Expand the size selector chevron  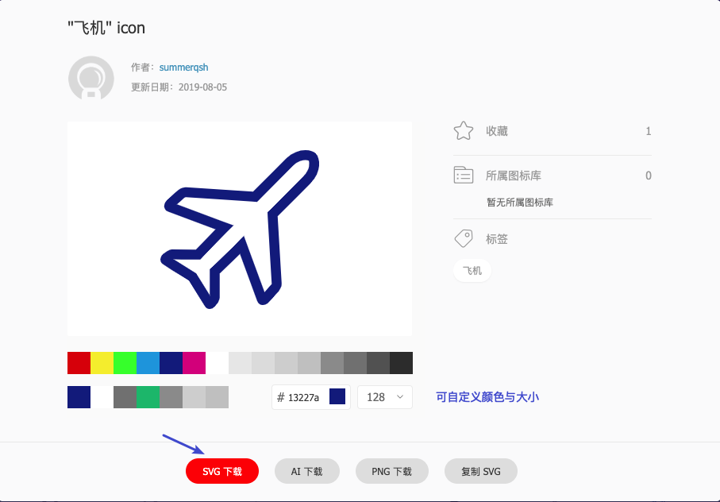[x=402, y=396]
